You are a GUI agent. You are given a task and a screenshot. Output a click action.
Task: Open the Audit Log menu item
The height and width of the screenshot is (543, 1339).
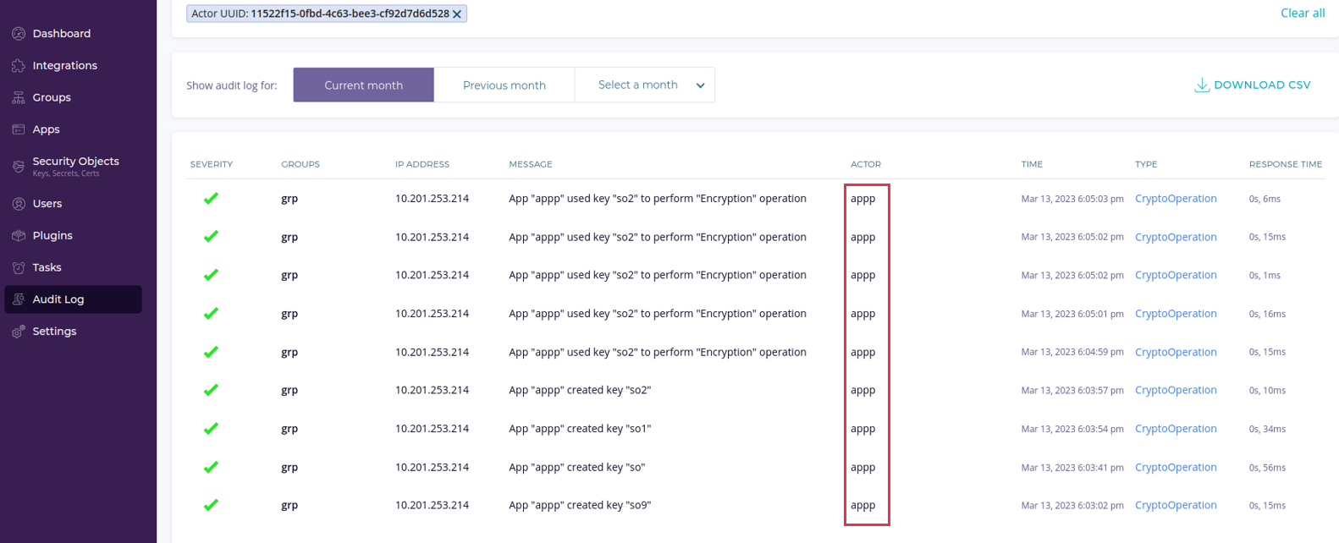pyautogui.click(x=58, y=299)
